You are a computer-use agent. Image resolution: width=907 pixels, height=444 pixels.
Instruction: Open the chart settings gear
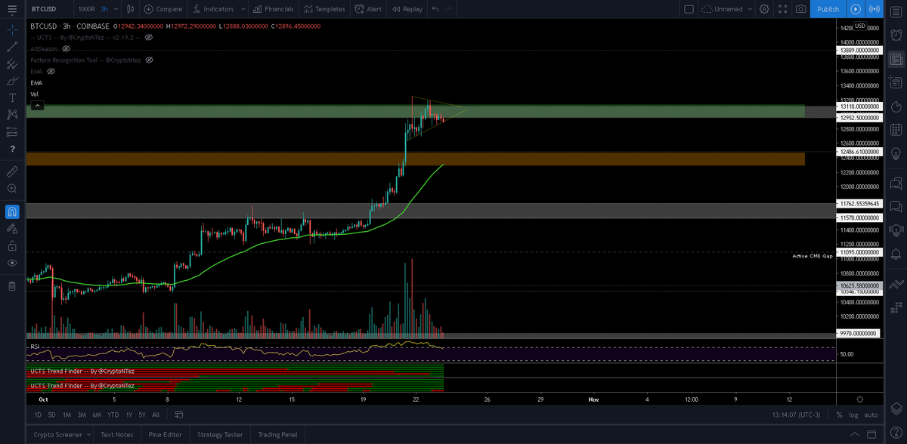click(x=764, y=9)
